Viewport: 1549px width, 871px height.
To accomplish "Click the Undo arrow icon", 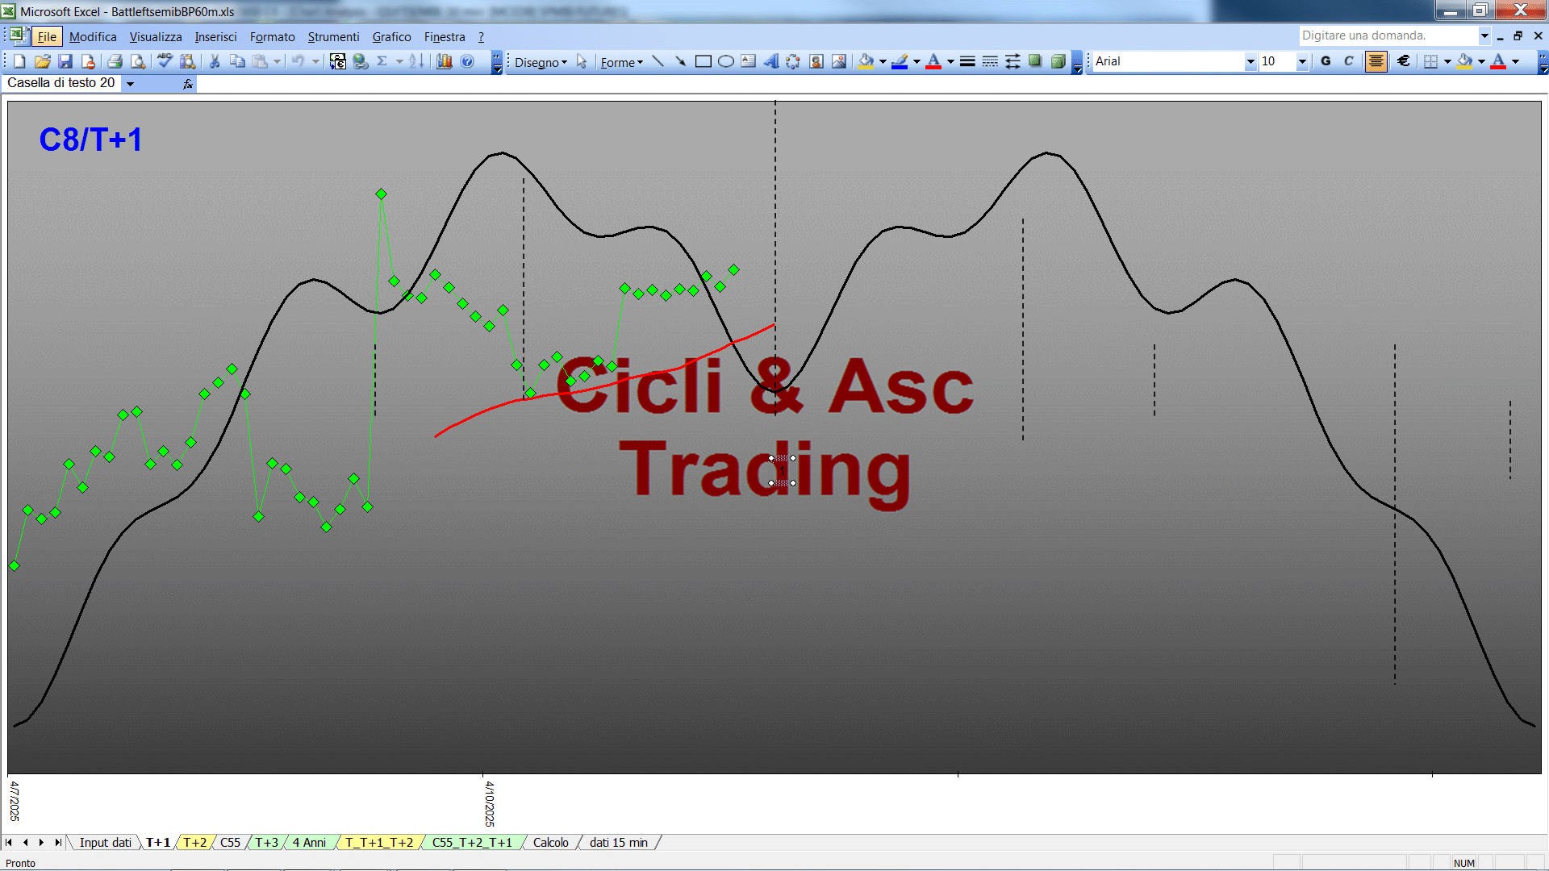I will tap(298, 61).
